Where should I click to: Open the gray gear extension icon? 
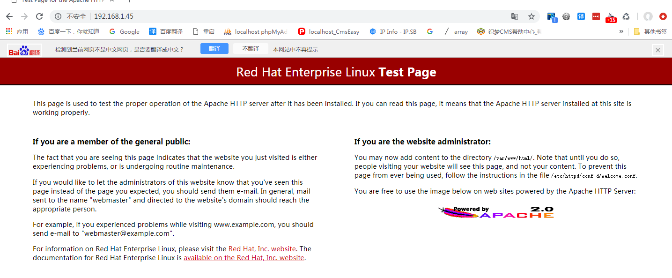point(566,16)
